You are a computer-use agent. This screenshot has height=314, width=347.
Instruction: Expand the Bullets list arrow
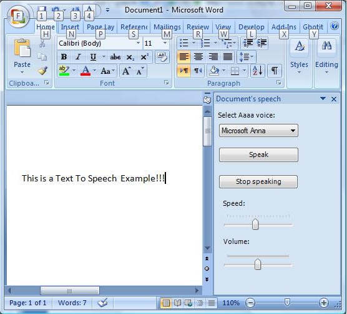coord(193,43)
